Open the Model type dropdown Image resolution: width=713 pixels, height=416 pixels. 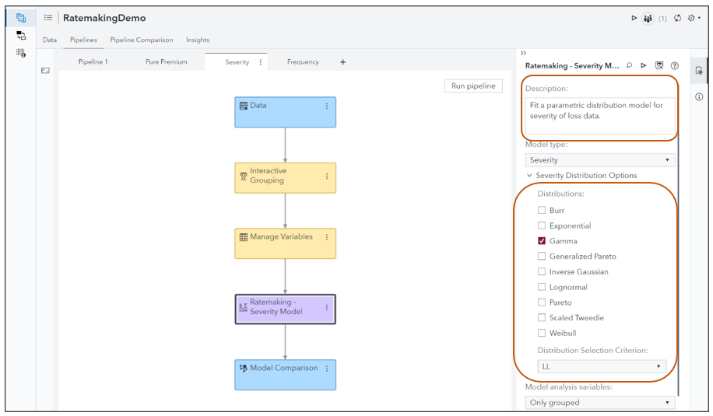(x=600, y=160)
